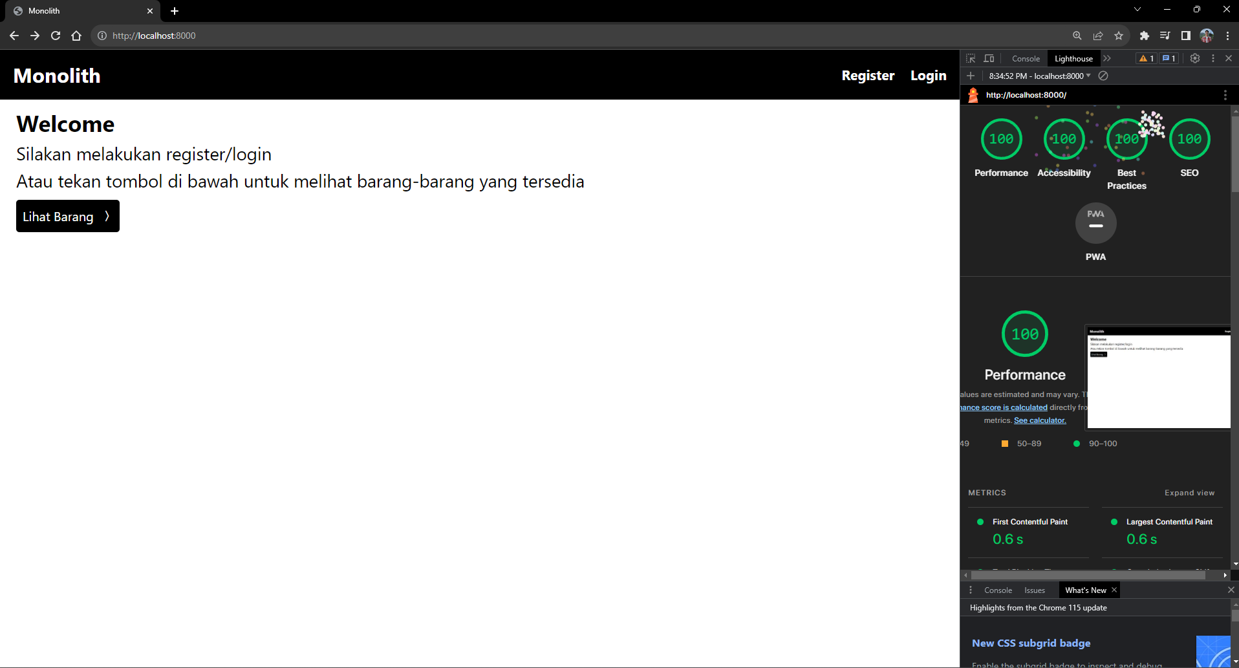Screen dimensions: 1239x668
Task: Close the DevTools panel
Action: [1229, 58]
